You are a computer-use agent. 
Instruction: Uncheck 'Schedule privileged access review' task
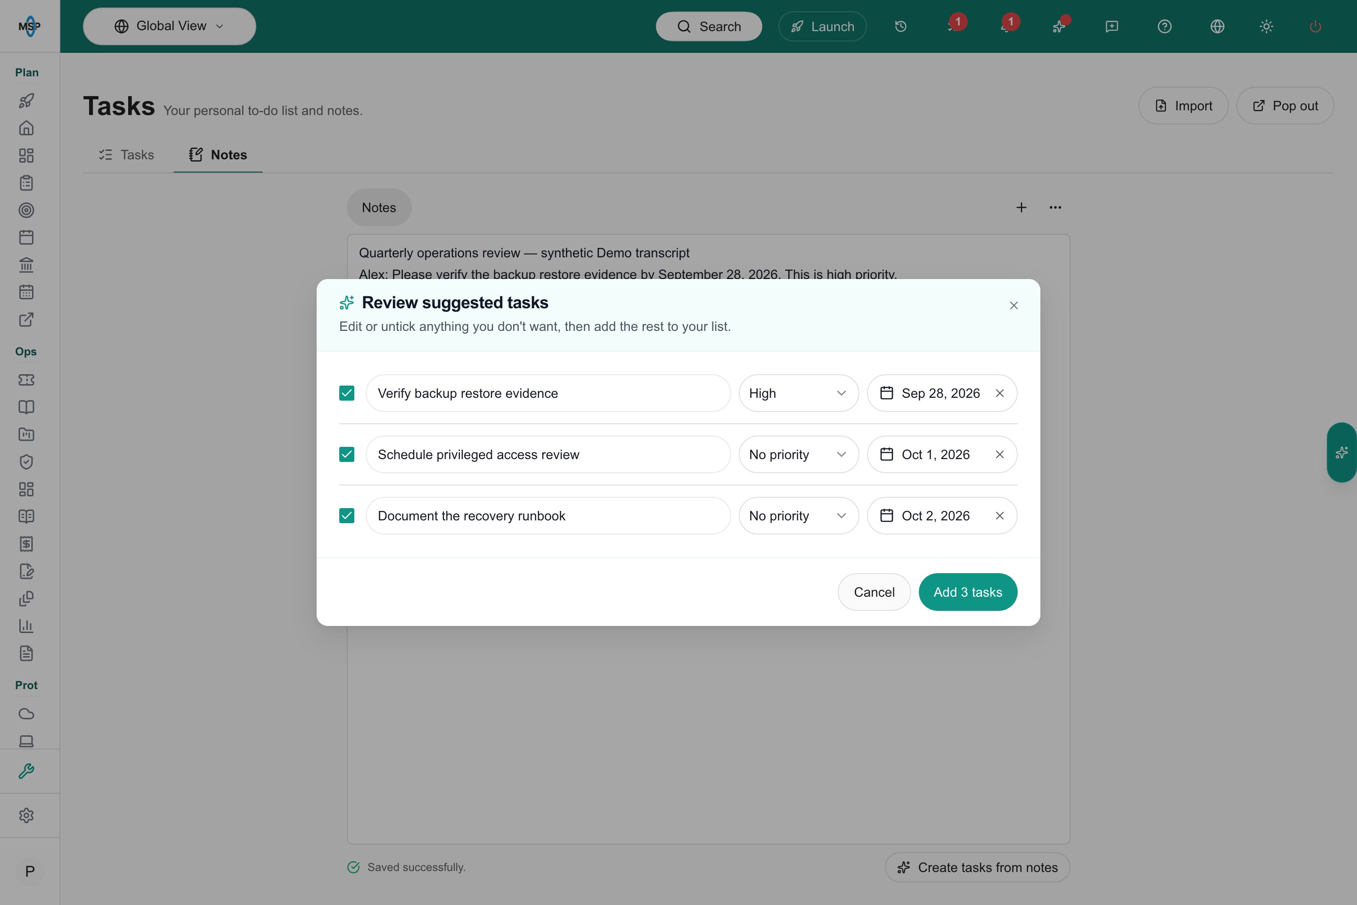tap(347, 454)
